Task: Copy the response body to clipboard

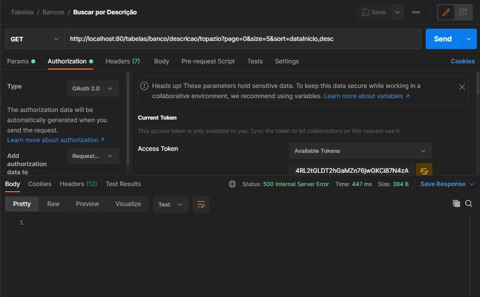Action: tap(456, 203)
